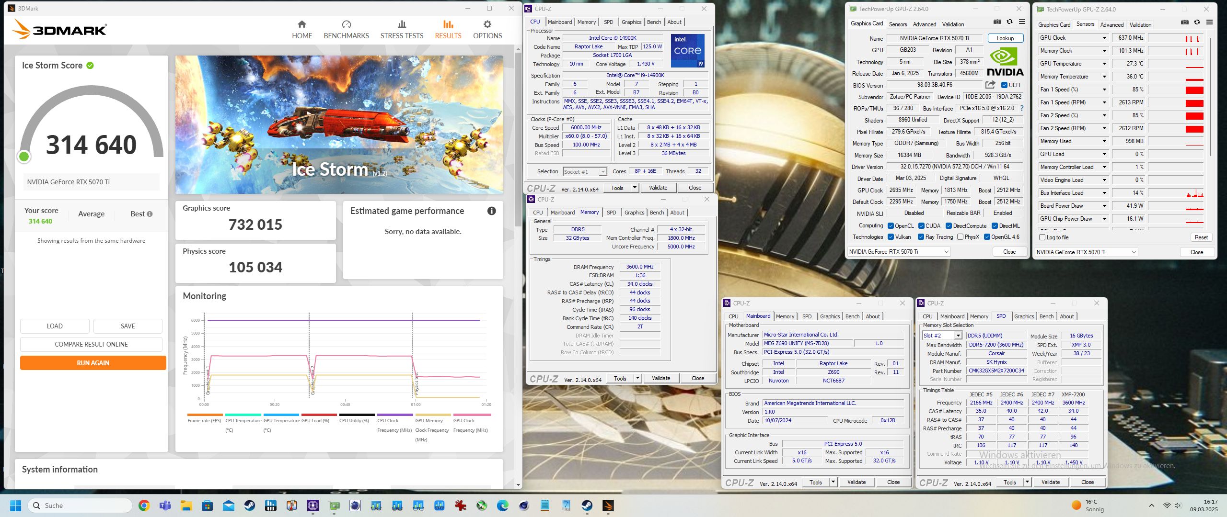Open Microsoft Store from the taskbar

[207, 506]
